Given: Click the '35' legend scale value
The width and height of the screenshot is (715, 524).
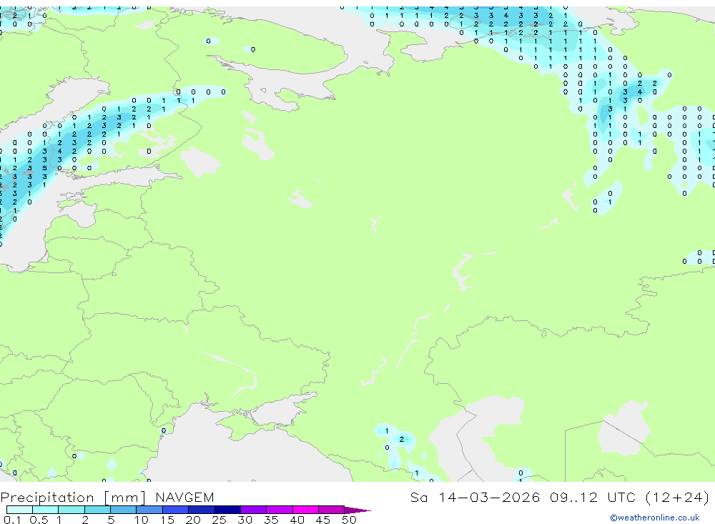Looking at the screenshot, I should tap(271, 520).
